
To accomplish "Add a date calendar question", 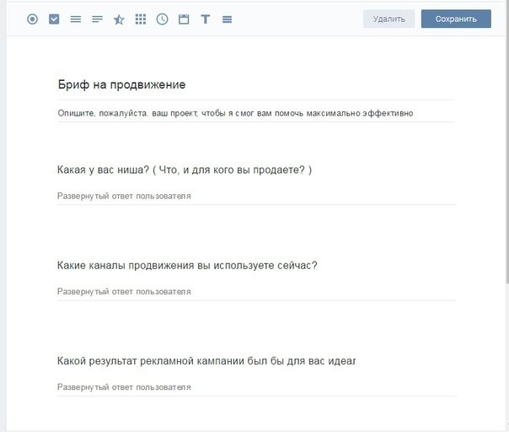I will (184, 19).
